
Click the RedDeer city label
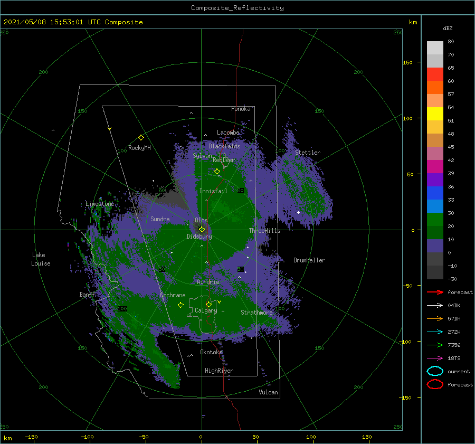point(224,160)
